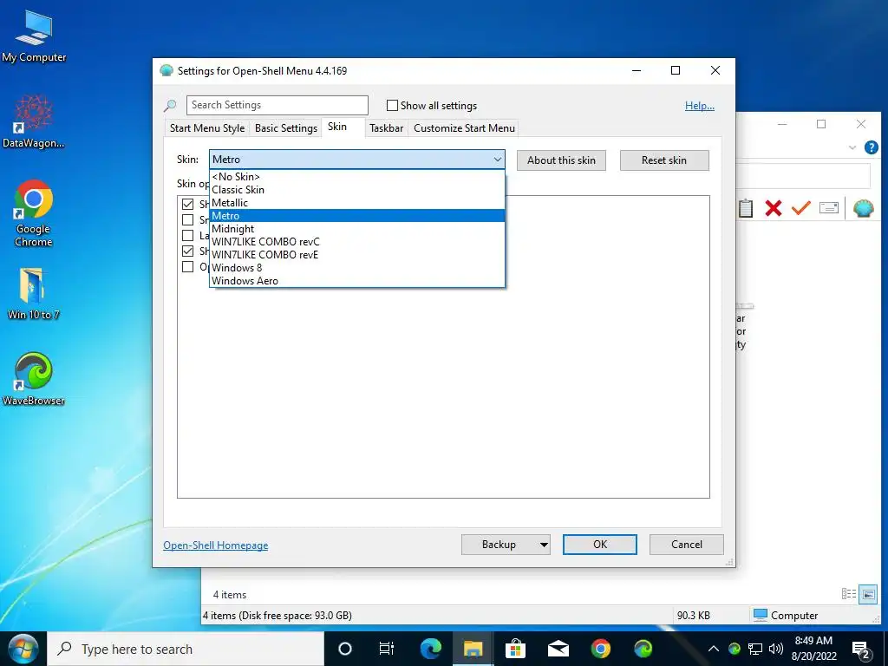Show hidden tray icons chevron

(714, 649)
